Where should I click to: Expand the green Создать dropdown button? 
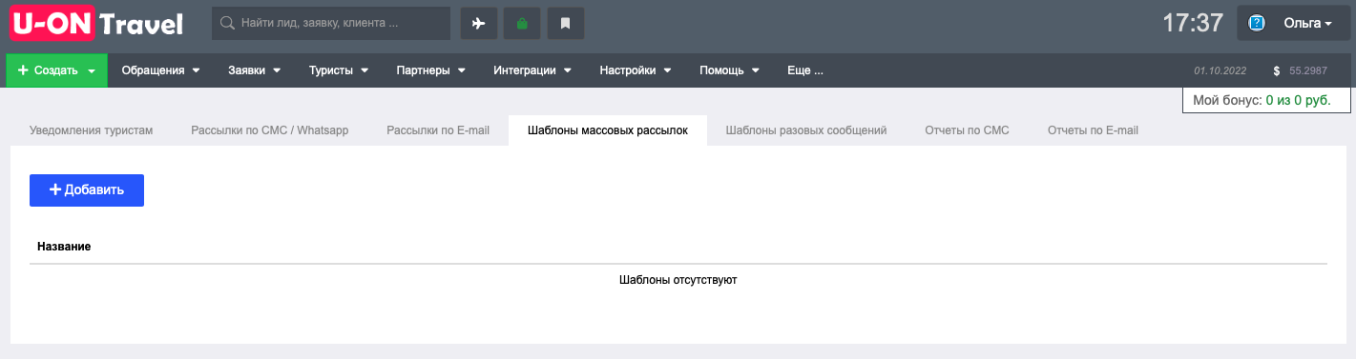point(57,70)
